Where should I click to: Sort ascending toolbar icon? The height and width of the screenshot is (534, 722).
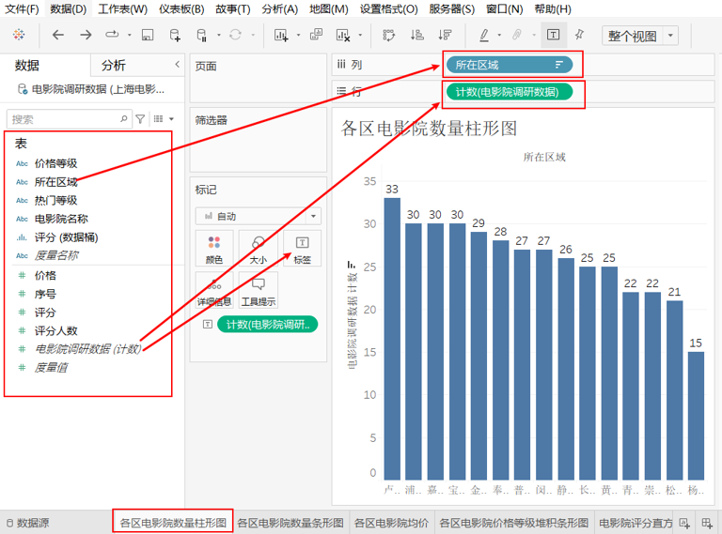point(417,35)
